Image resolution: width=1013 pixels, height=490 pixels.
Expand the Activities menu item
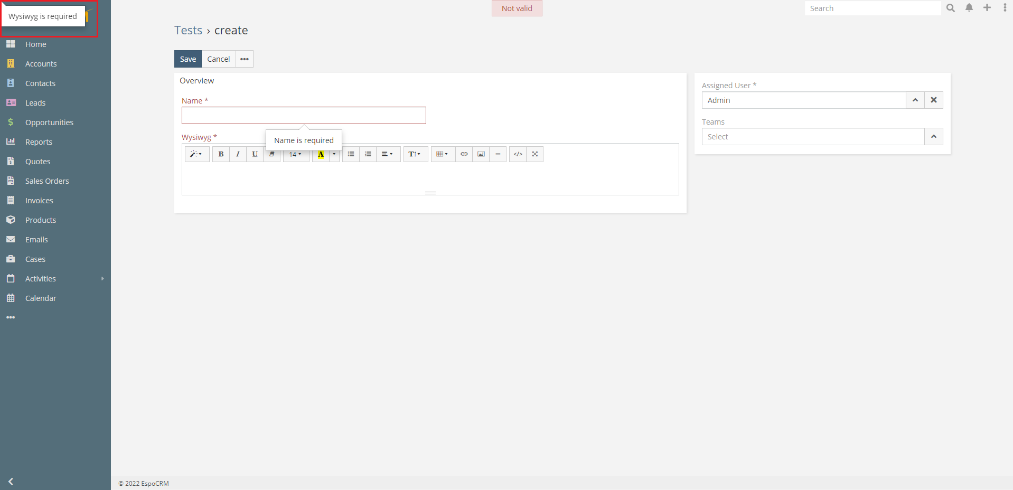coord(41,278)
